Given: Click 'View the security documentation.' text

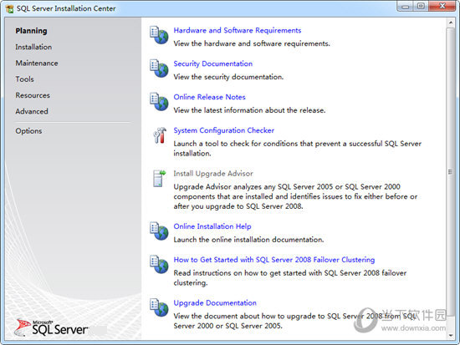Looking at the screenshot, I should (228, 77).
